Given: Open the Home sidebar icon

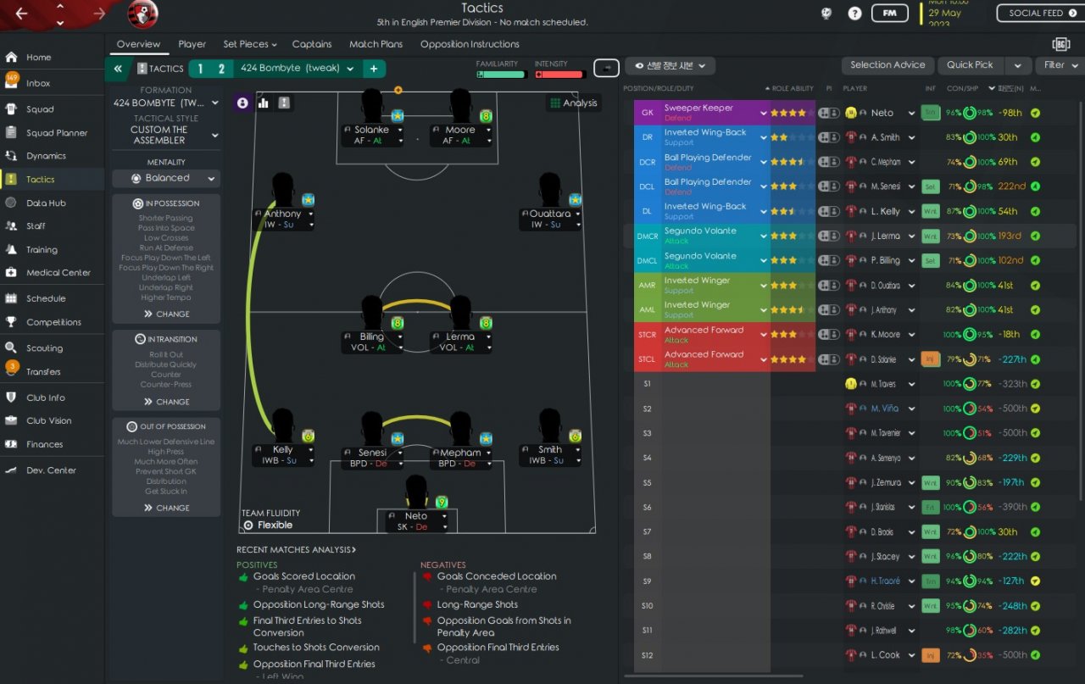Looking at the screenshot, I should [x=11, y=58].
